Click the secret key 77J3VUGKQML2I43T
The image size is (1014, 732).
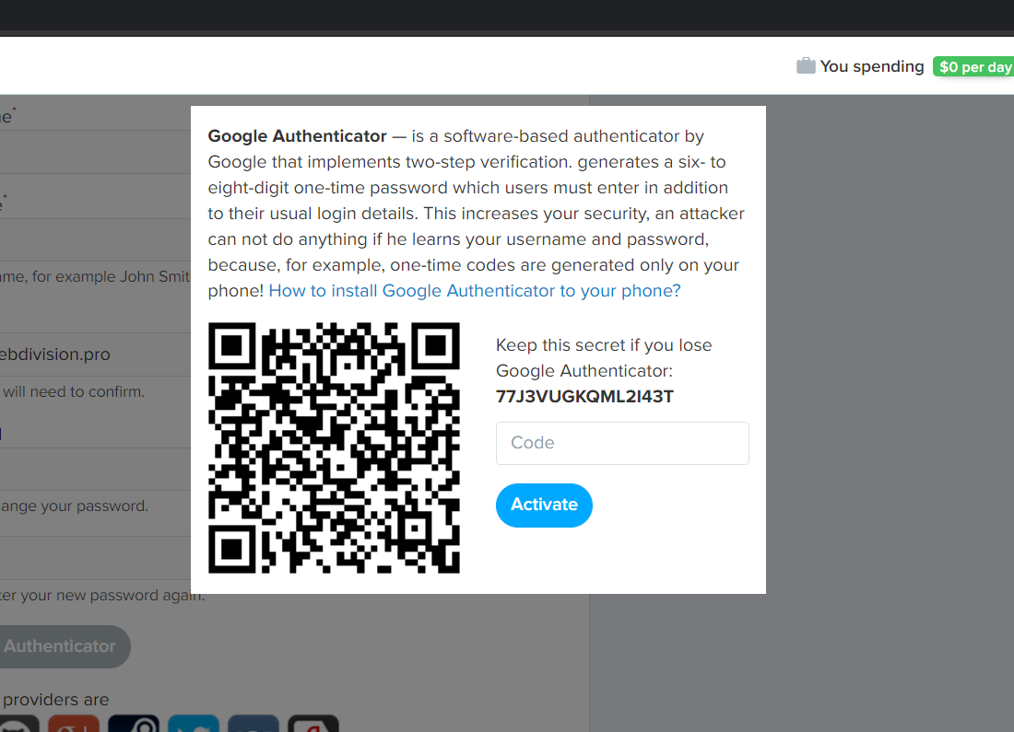point(584,397)
